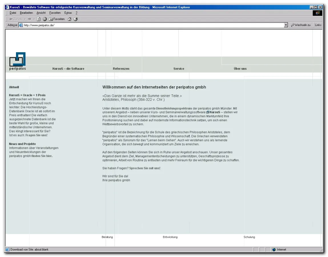This screenshot has height=257, width=328.
Task: Click the Internet zone globe in status bar
Action: tap(275, 249)
